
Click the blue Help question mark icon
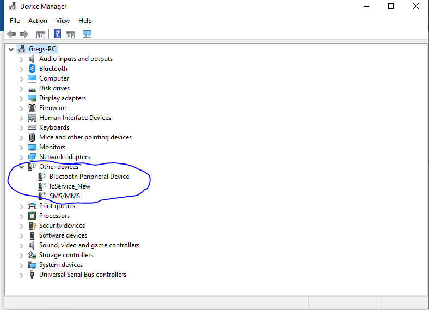(58, 34)
